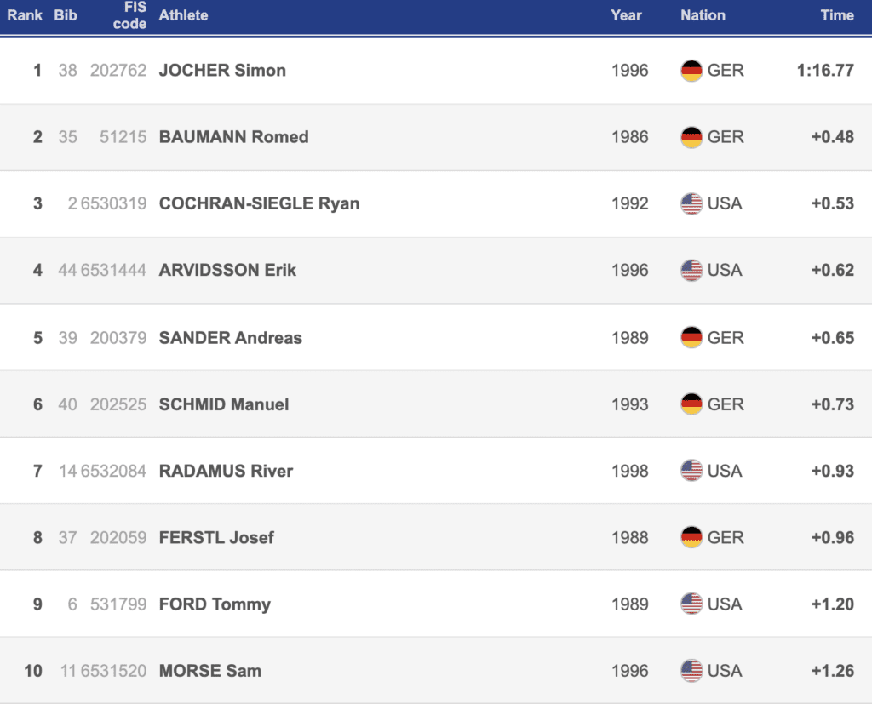This screenshot has height=704, width=872.
Task: Click the Athlete column header
Action: [183, 15]
